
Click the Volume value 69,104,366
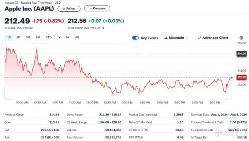coord(113,130)
